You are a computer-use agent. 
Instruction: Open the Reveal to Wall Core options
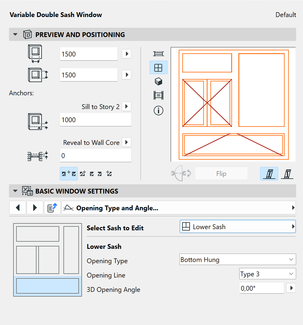point(127,142)
